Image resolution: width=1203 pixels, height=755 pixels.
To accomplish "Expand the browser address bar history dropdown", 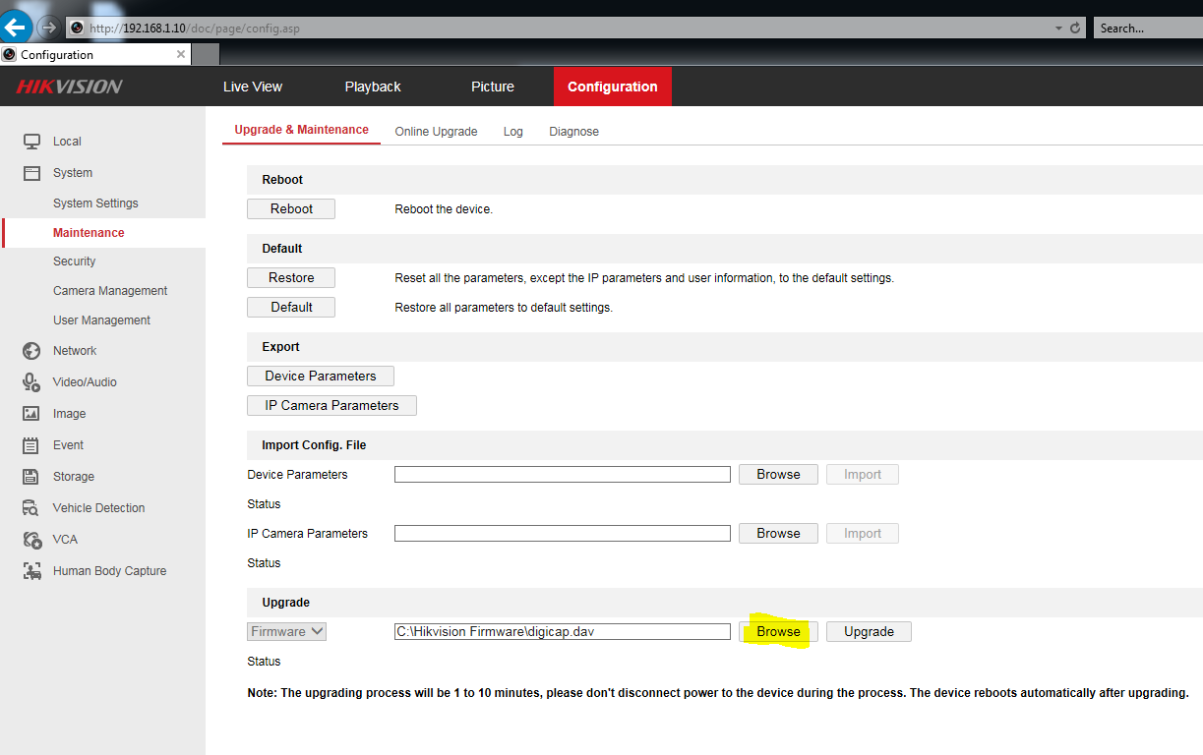I will (1057, 29).
